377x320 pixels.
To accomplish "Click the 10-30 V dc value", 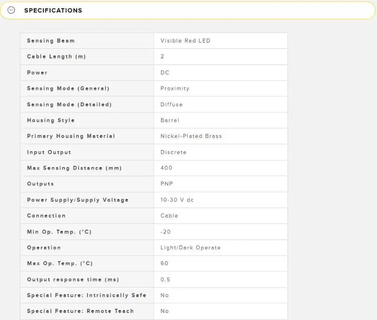I will click(x=177, y=200).
